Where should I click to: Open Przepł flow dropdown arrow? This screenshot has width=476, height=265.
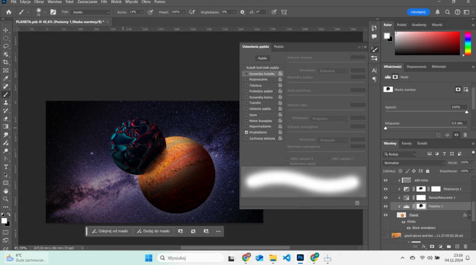tap(184, 12)
